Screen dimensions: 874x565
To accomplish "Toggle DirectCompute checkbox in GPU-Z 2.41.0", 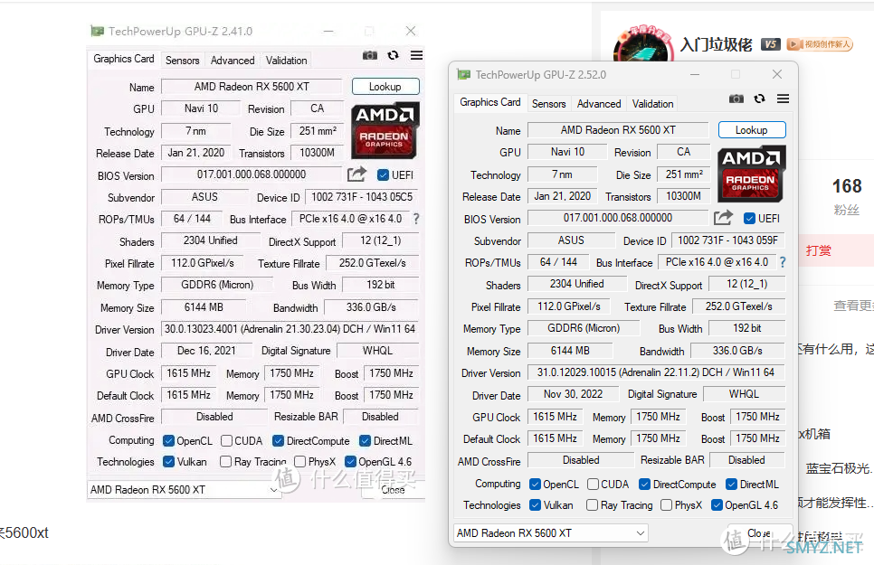I will coord(278,441).
